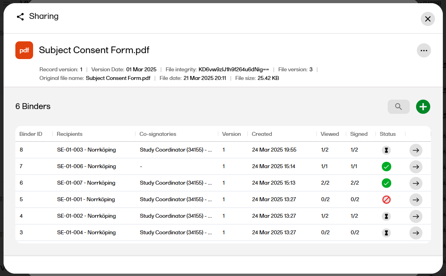Click the orange pdf file icon

24,50
